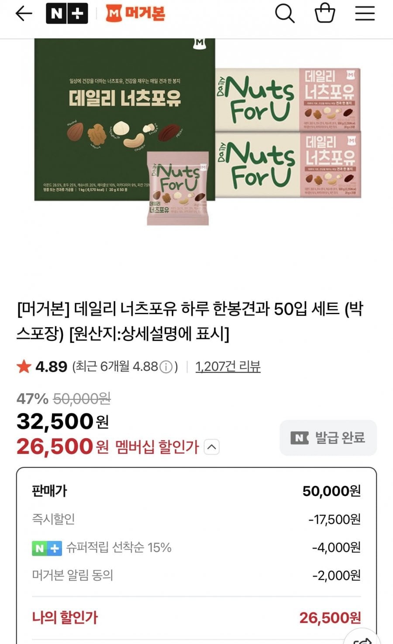Tap the 데일리 너츠포유 product image
The width and height of the screenshot is (393, 644).
(197, 131)
